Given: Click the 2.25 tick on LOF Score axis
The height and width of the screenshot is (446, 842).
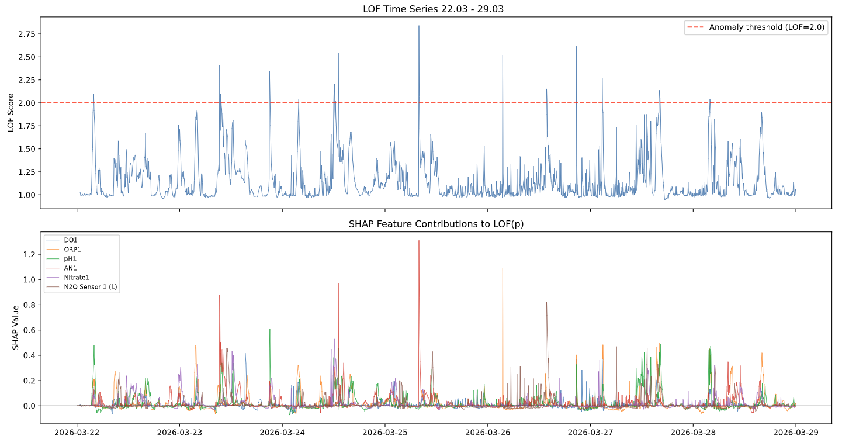Looking at the screenshot, I should 27,80.
